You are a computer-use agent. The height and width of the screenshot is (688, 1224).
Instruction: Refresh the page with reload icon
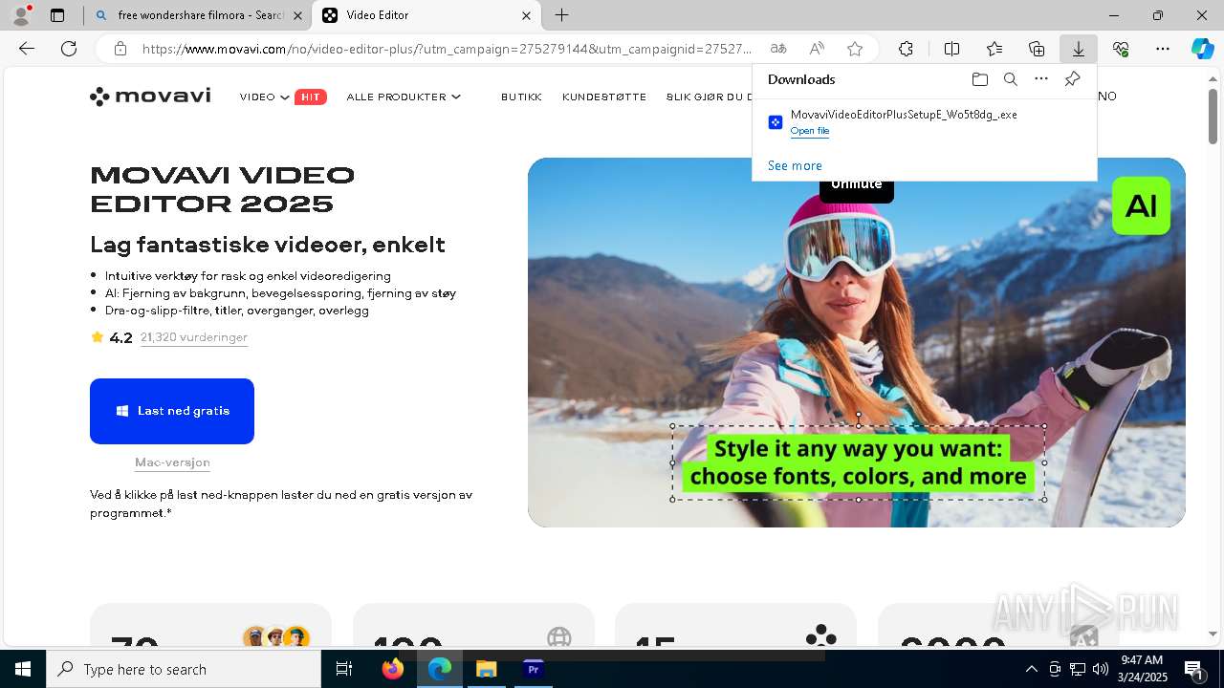69,49
